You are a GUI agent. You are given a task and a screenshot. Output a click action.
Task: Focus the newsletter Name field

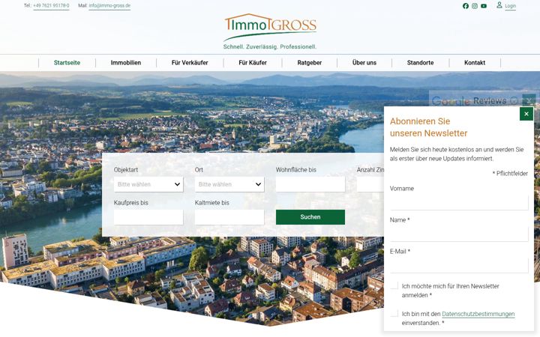459,234
